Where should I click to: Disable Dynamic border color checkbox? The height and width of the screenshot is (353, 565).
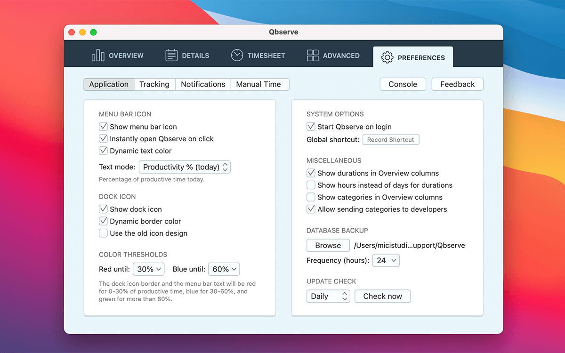point(103,221)
